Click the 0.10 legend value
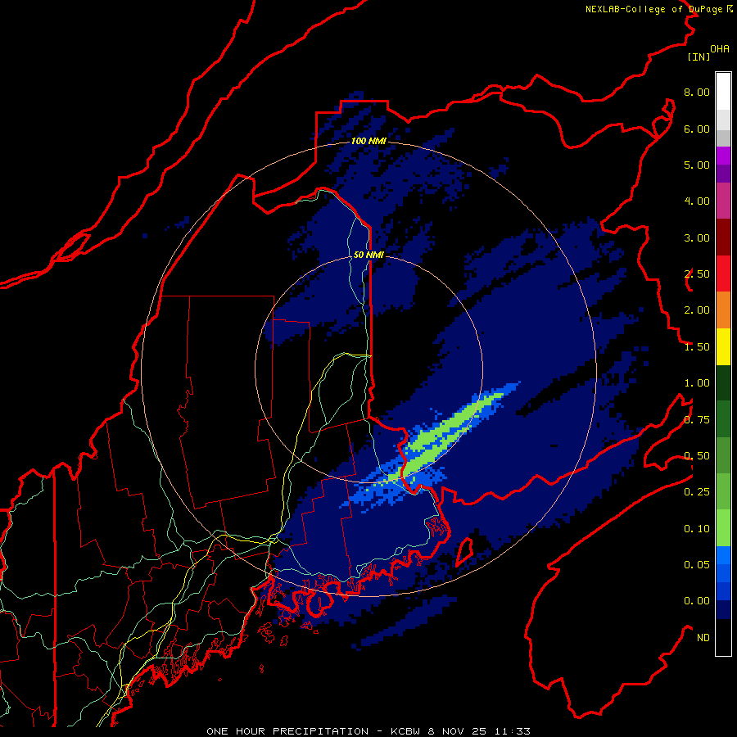 (x=697, y=529)
